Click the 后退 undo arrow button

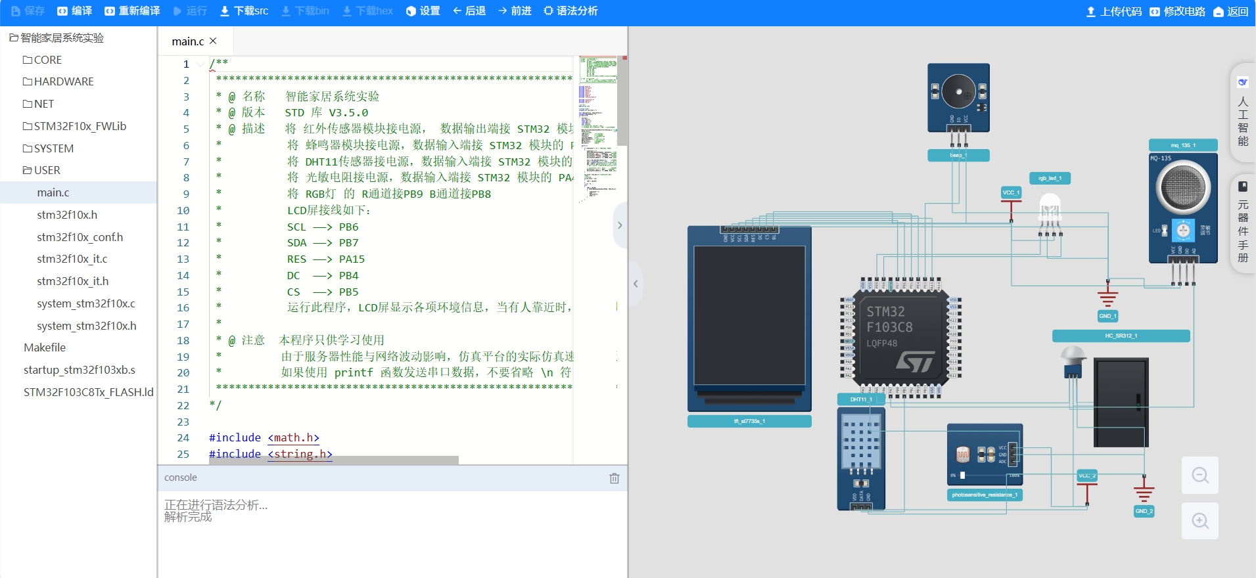469,11
